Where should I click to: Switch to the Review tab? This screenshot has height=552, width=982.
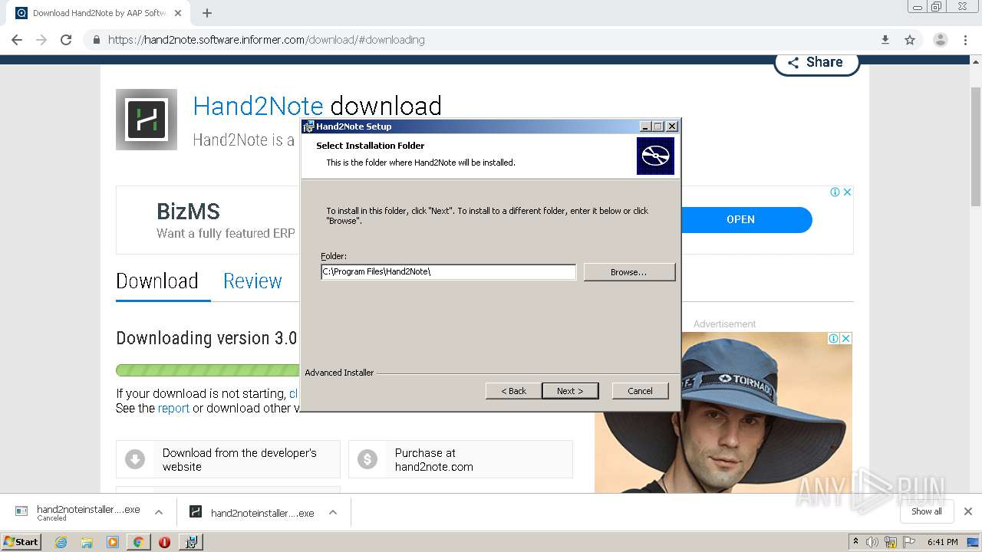pyautogui.click(x=252, y=281)
